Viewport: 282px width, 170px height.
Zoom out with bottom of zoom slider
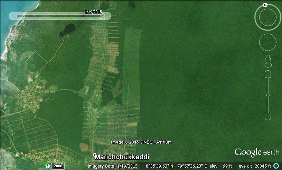(268, 116)
